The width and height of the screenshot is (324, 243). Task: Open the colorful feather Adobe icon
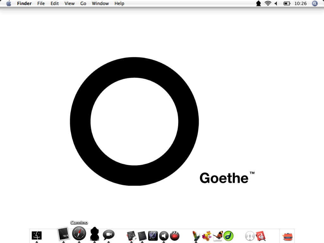[x=196, y=236]
